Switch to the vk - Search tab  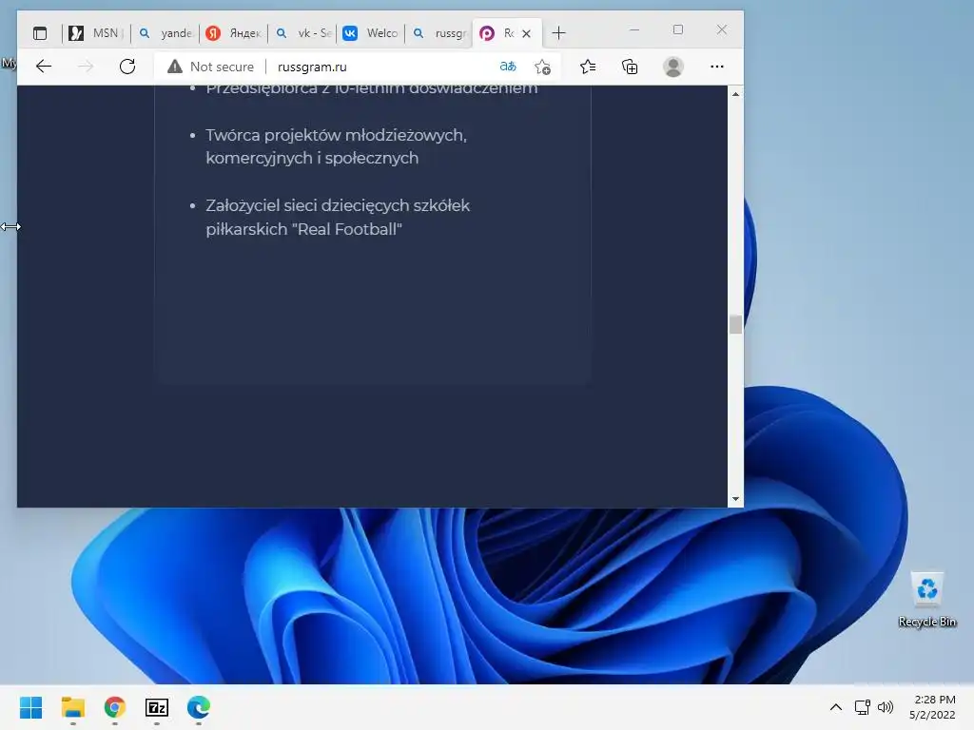[302, 33]
